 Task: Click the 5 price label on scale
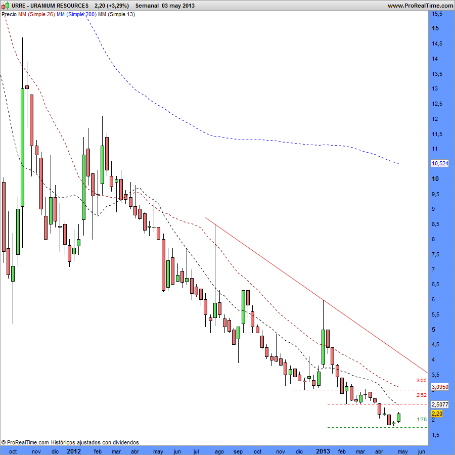(x=434, y=329)
